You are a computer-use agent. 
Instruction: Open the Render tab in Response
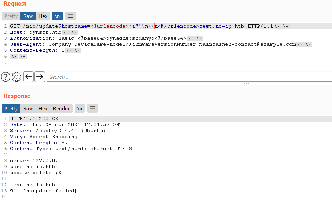(x=61, y=108)
